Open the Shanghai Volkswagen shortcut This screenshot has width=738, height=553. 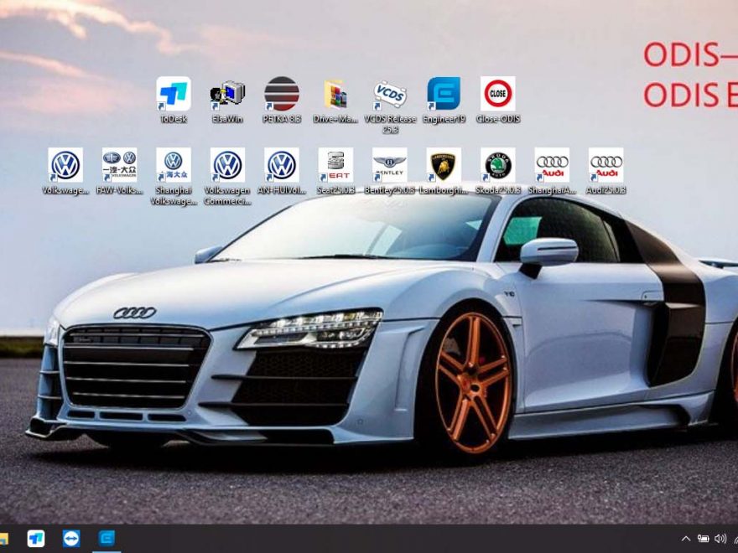[173, 166]
